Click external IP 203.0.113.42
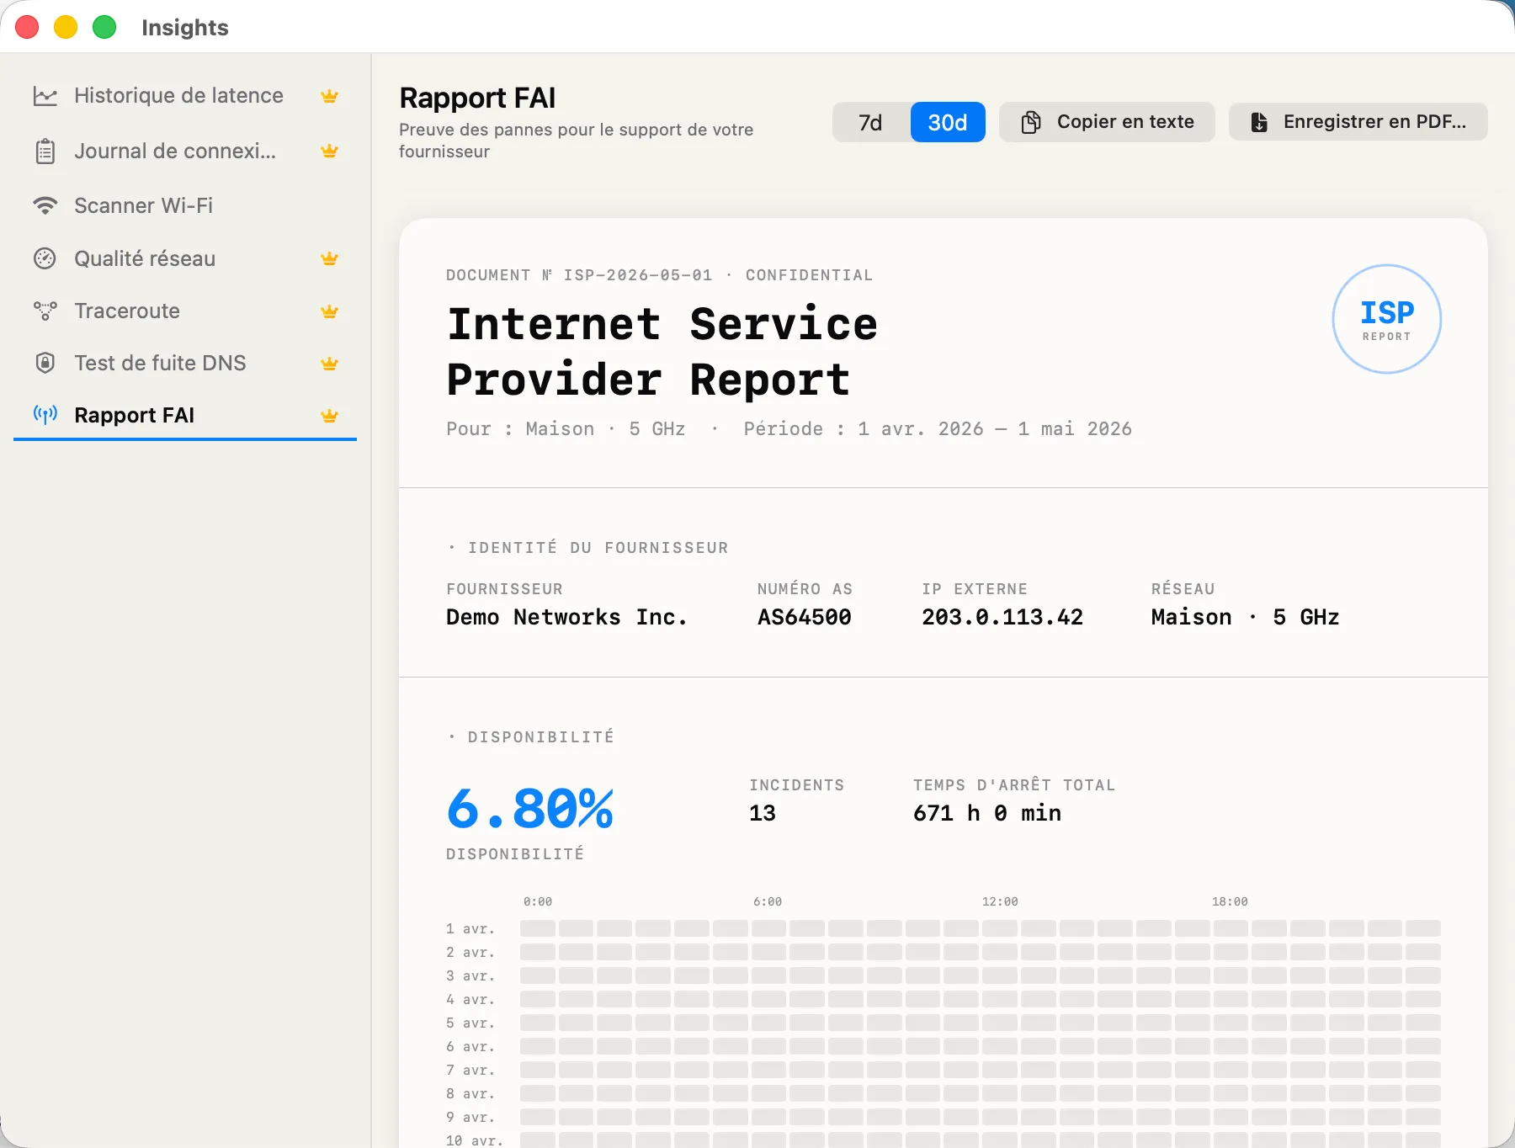 [1002, 617]
